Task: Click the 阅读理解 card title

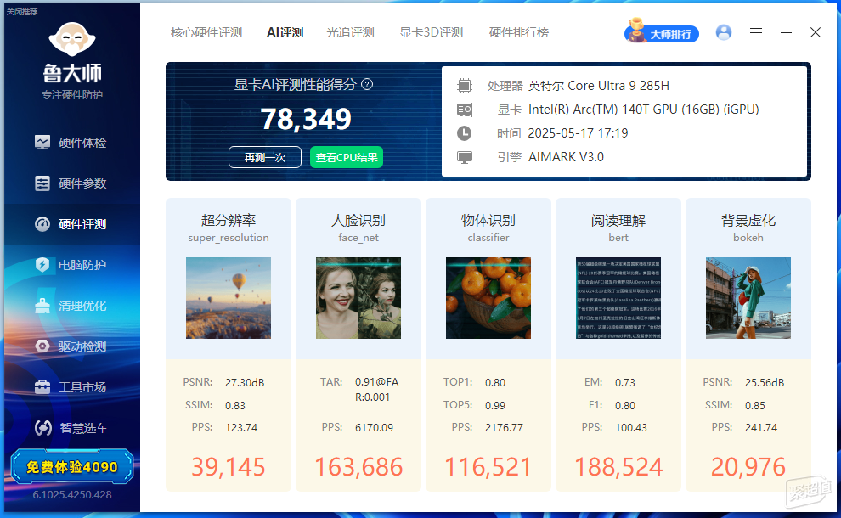Action: pyautogui.click(x=618, y=221)
